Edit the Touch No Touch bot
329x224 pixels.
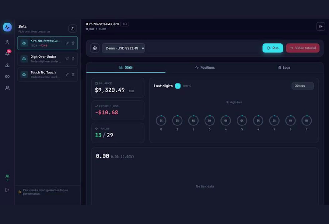click(67, 74)
